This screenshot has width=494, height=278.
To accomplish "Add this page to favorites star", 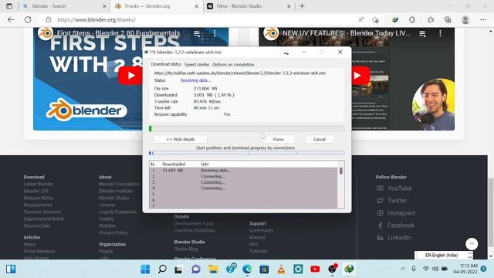I will [x=375, y=20].
